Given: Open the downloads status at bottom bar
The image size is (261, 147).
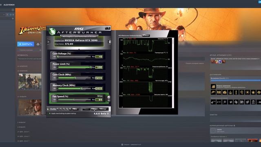Looking at the screenshot, I should tap(131, 145).
